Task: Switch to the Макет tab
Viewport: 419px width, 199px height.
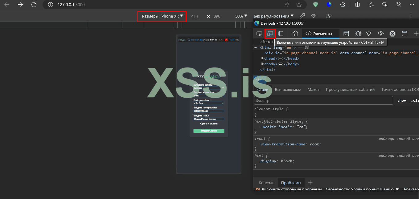Action: 313,89
